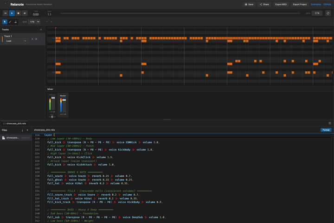This screenshot has width=334, height=223.
Task: Solo Track 1
Action: coord(32,39)
